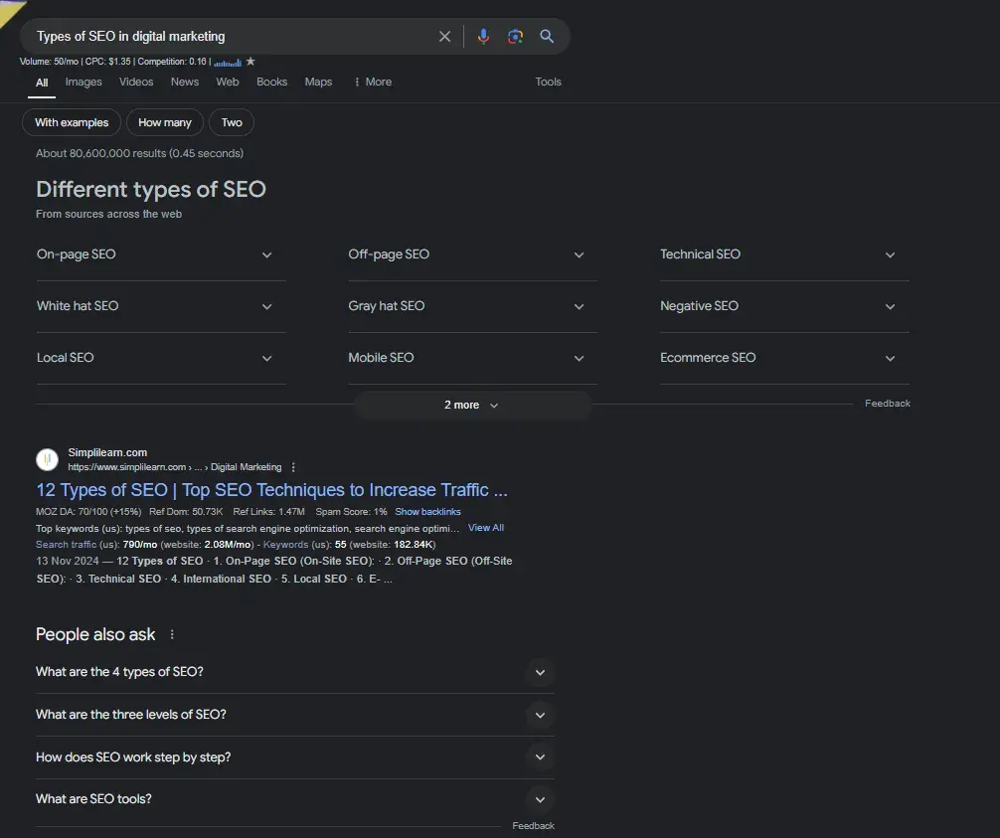Image resolution: width=1000 pixels, height=838 pixels.
Task: Open the Tools filter options
Action: [548, 82]
